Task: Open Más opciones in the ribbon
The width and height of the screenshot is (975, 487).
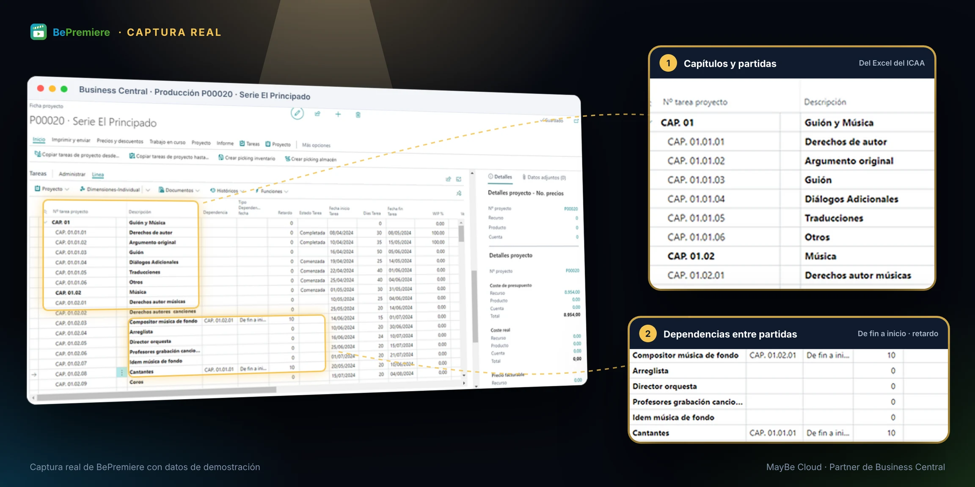Action: [x=316, y=145]
